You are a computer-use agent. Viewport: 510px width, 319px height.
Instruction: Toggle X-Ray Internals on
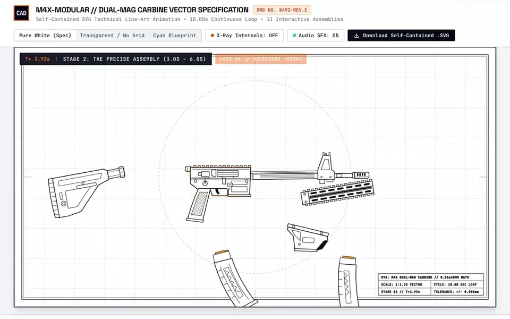coord(244,36)
